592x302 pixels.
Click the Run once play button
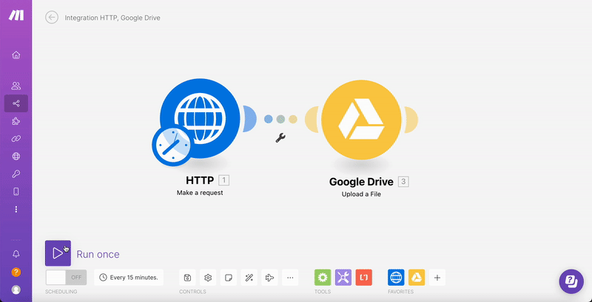coord(58,253)
